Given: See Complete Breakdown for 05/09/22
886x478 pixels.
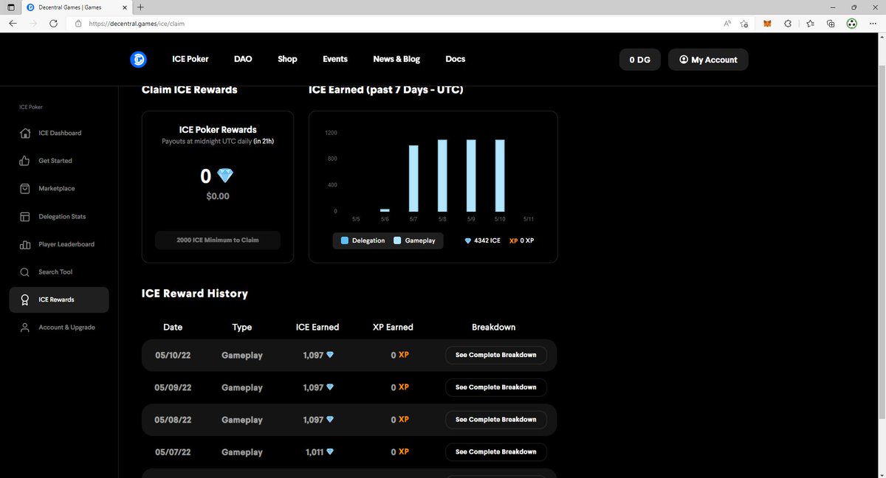Looking at the screenshot, I should click(x=496, y=387).
